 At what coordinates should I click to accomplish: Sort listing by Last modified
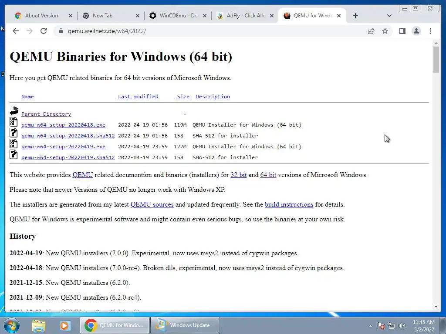coord(138,97)
